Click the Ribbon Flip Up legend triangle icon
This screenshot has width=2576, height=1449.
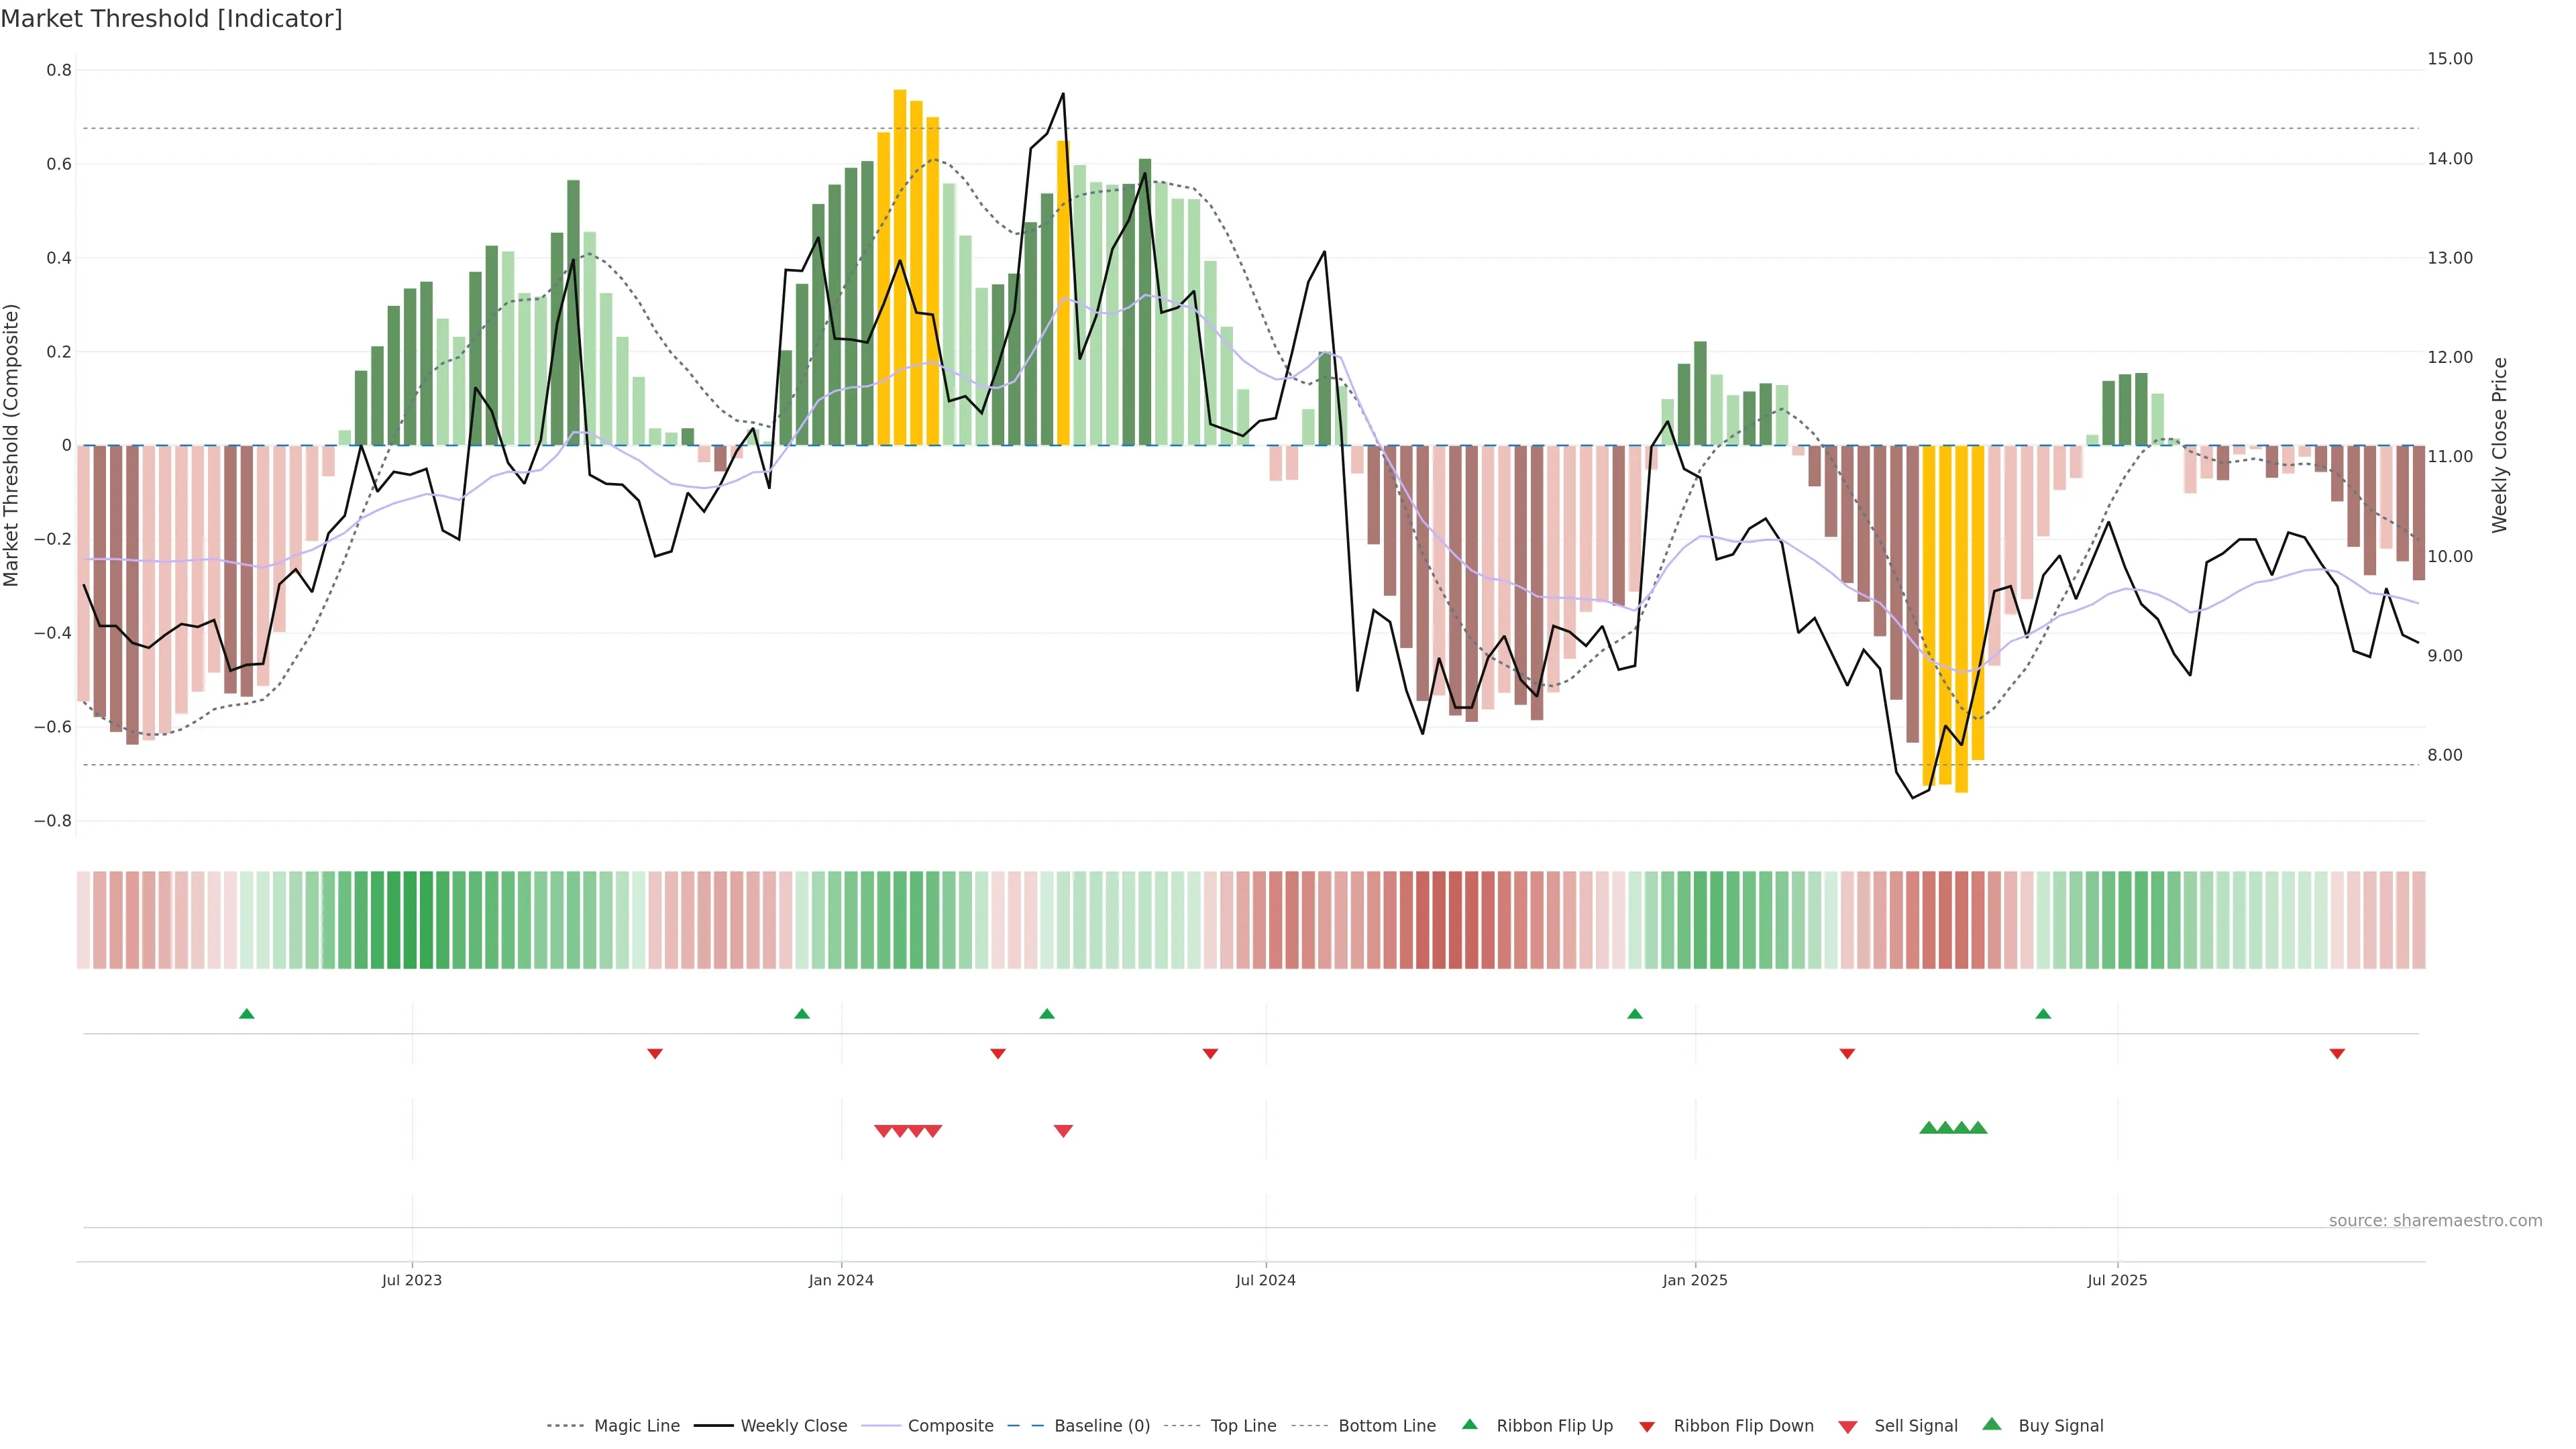(1469, 1424)
